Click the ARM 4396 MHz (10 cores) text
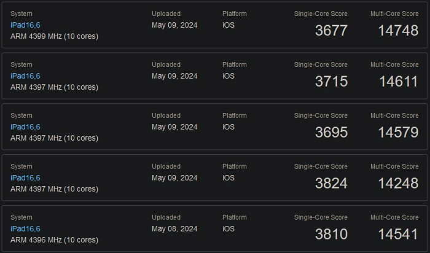The width and height of the screenshot is (430, 253). pyautogui.click(x=54, y=240)
